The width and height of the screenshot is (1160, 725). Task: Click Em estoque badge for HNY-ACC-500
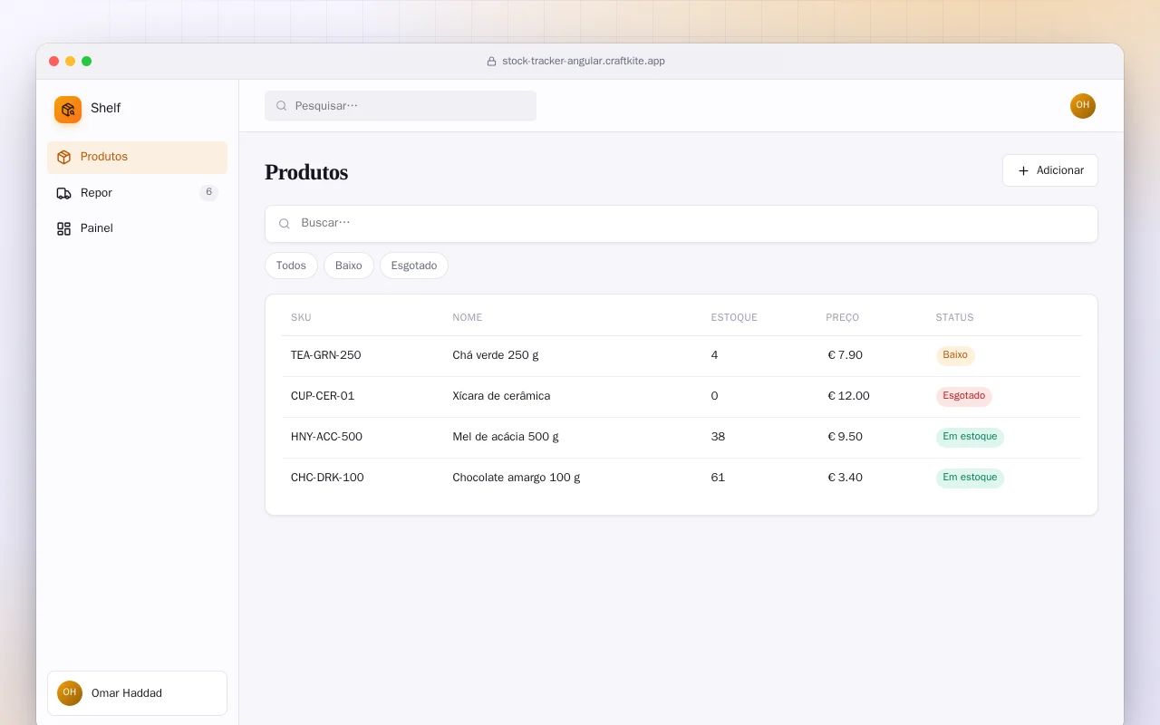click(970, 437)
